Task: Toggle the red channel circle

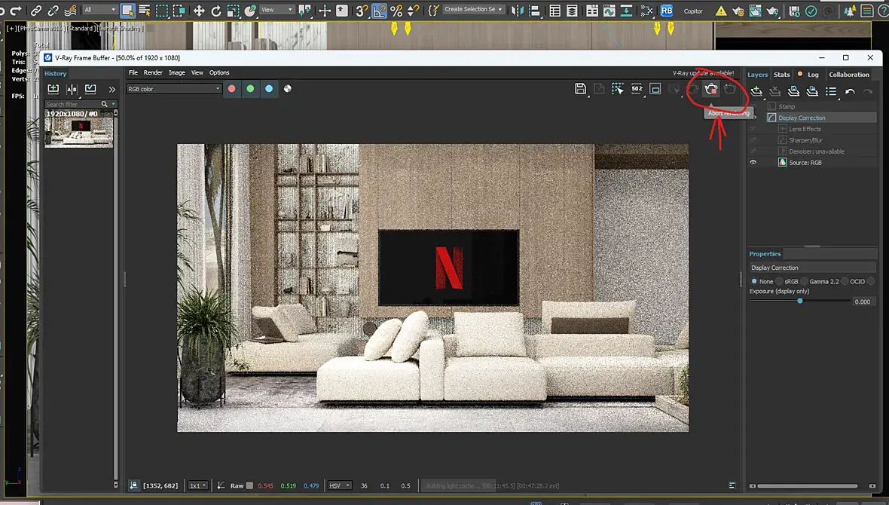Action: (232, 89)
